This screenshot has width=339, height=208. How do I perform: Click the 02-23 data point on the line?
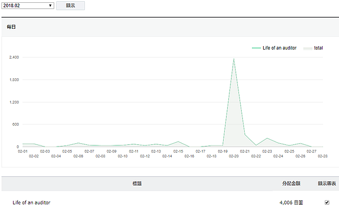coord(267,138)
